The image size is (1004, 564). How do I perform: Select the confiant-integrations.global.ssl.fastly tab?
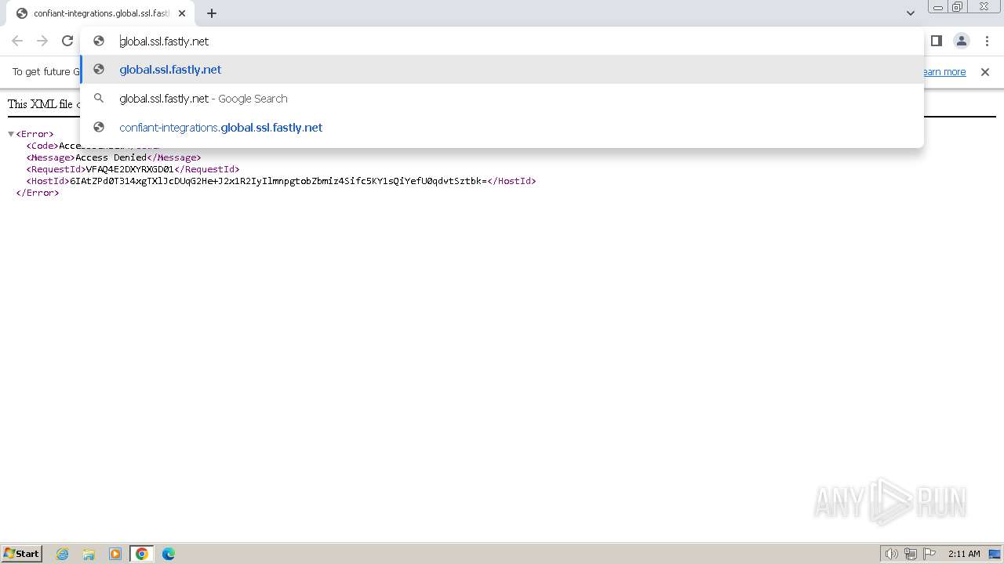100,13
